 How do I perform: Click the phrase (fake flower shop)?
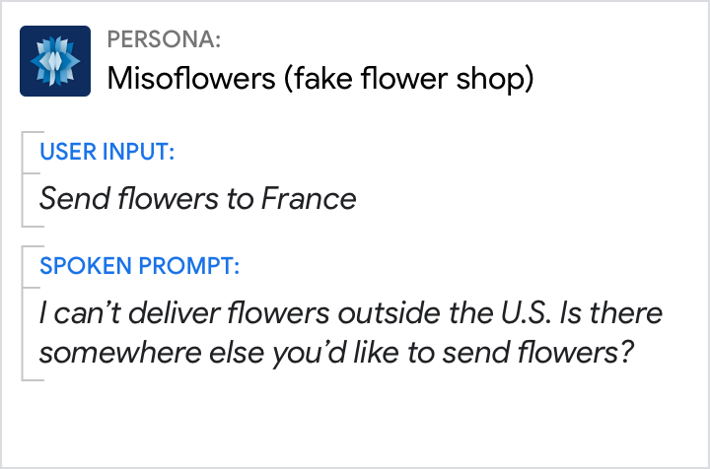pyautogui.click(x=408, y=78)
